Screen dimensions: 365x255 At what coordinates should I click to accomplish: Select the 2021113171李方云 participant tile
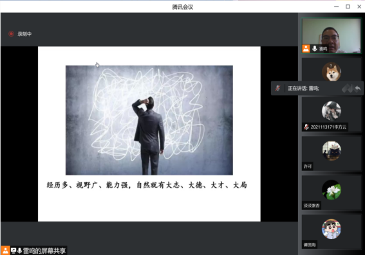(x=332, y=114)
